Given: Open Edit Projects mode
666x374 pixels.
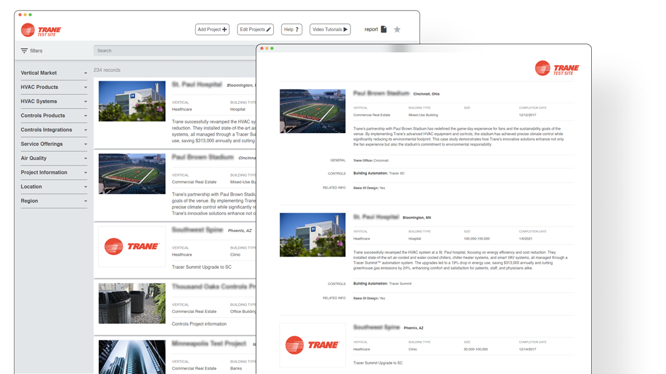Looking at the screenshot, I should click(255, 29).
